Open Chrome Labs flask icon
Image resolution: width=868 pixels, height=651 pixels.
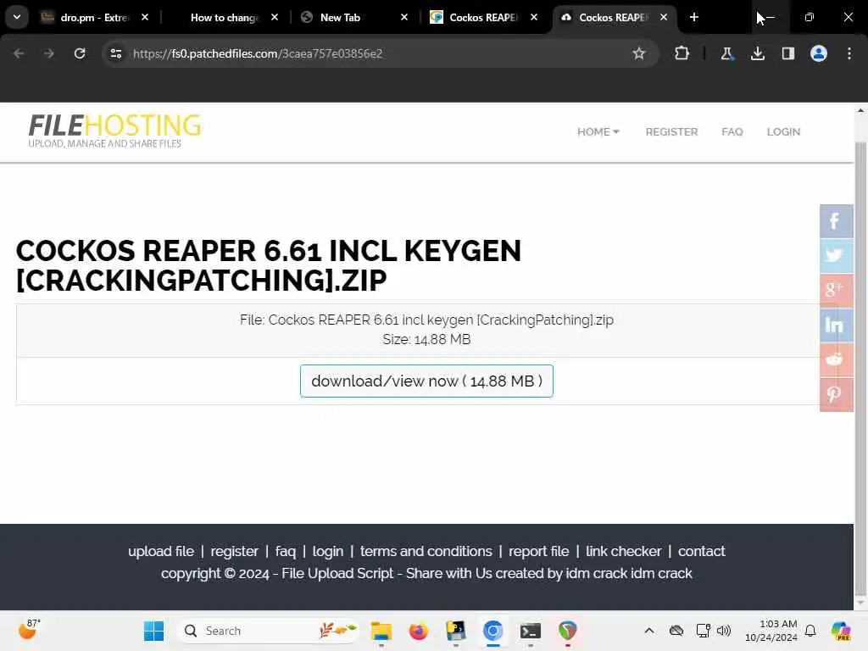click(726, 53)
